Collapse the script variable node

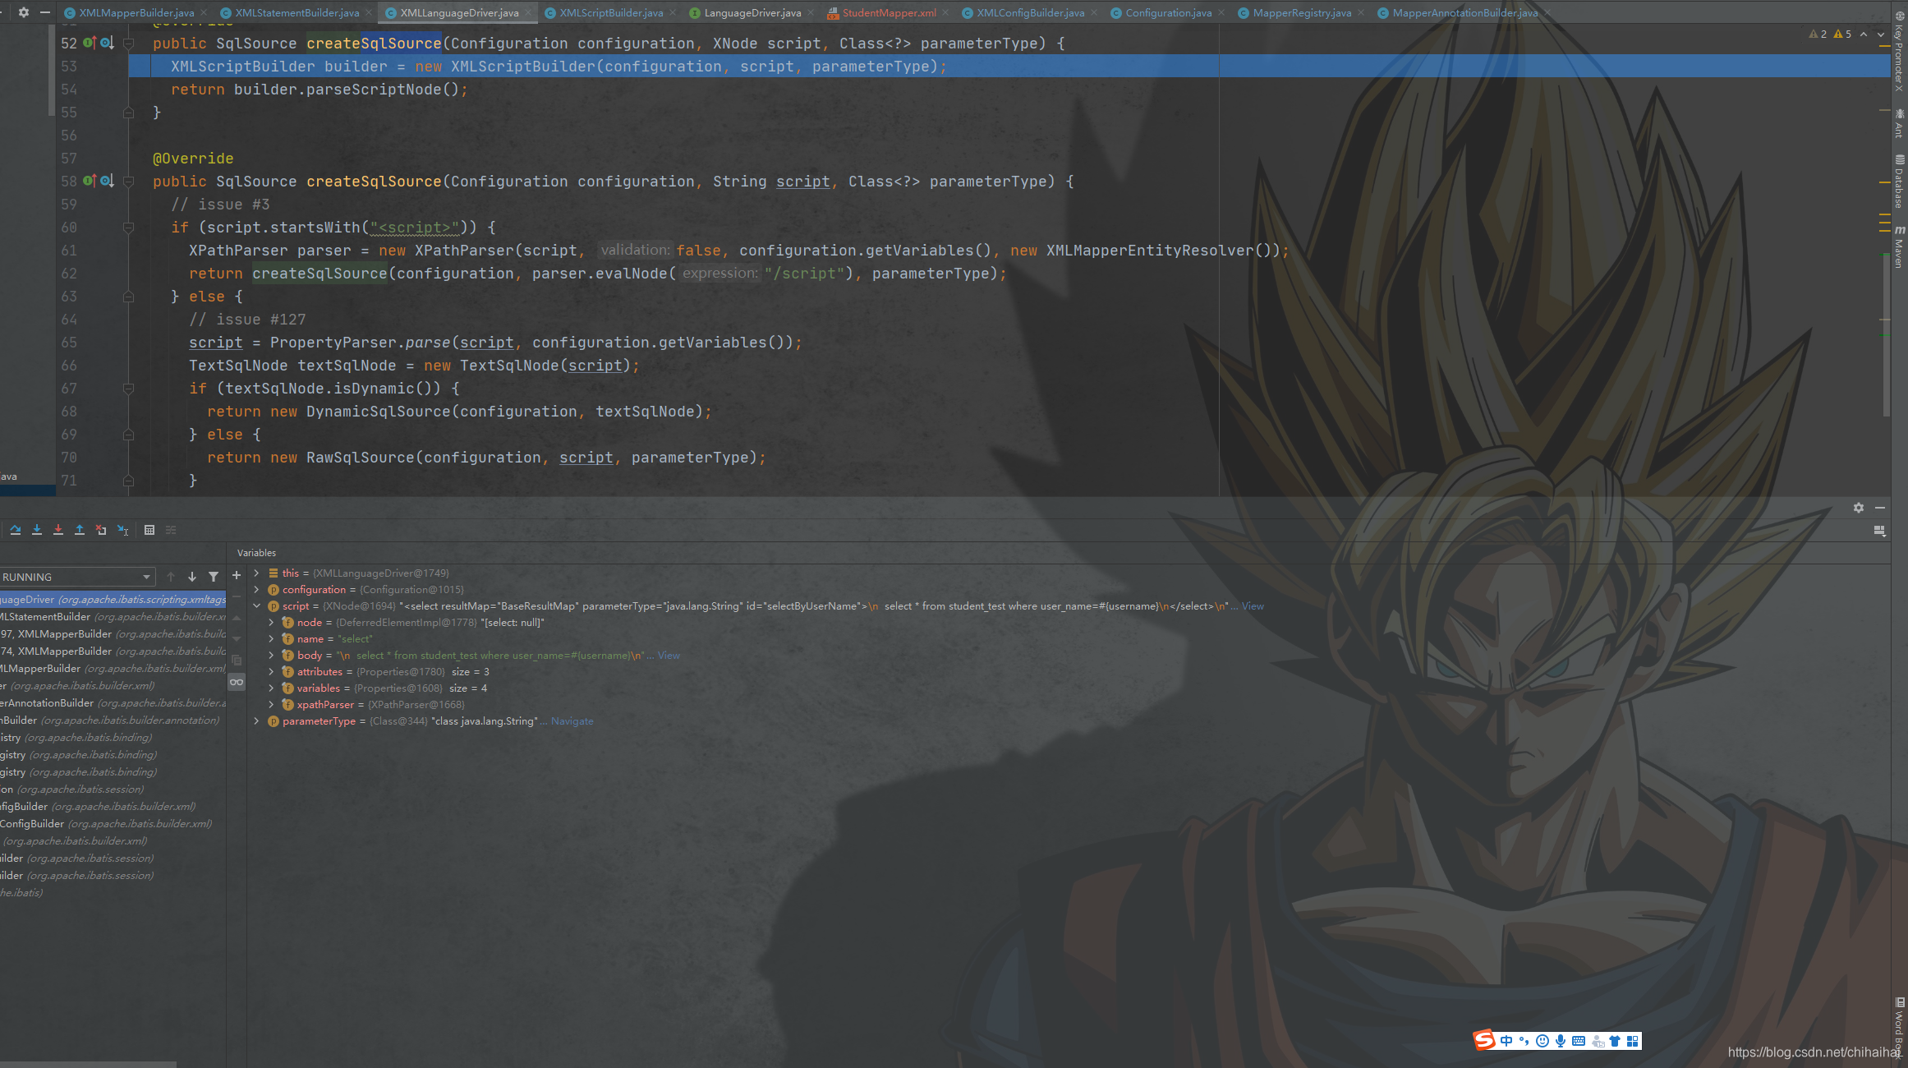(x=256, y=606)
